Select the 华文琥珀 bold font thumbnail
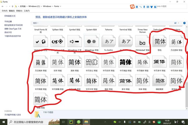 click(126, 61)
